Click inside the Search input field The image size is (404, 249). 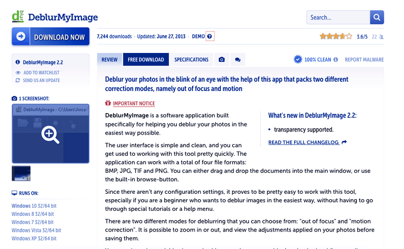click(x=338, y=17)
